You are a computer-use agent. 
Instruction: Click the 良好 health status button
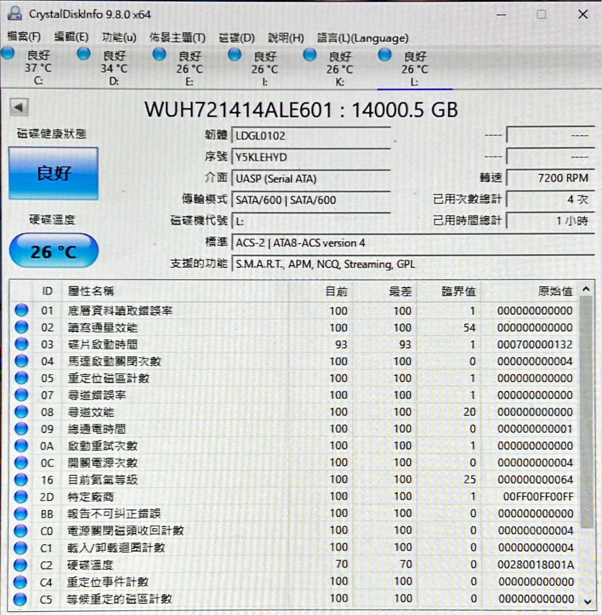[x=53, y=173]
